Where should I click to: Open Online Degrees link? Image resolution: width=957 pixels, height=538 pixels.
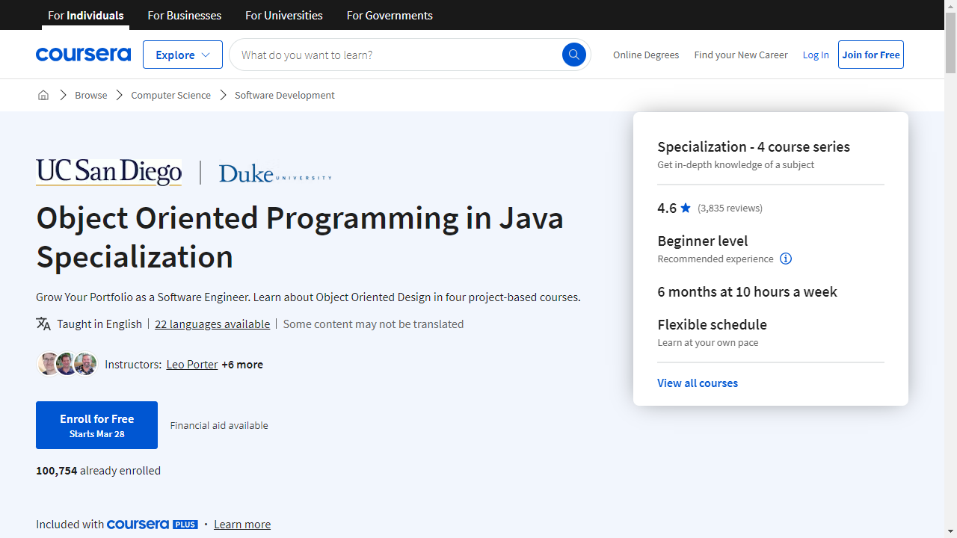(646, 55)
